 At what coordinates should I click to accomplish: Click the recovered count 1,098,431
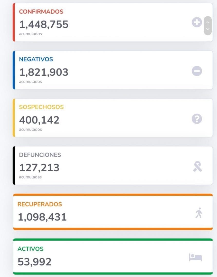pyautogui.click(x=42, y=217)
